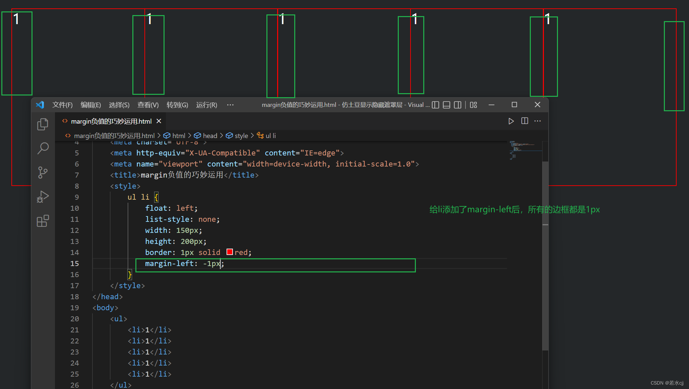This screenshot has width=689, height=389.
Task: Open the 选择(S) menu
Action: (x=119, y=105)
